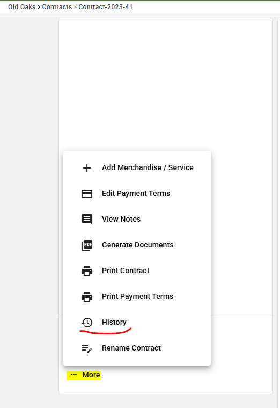This screenshot has height=408, width=280.
Task: Click the highlighted More button
Action: 84,375
